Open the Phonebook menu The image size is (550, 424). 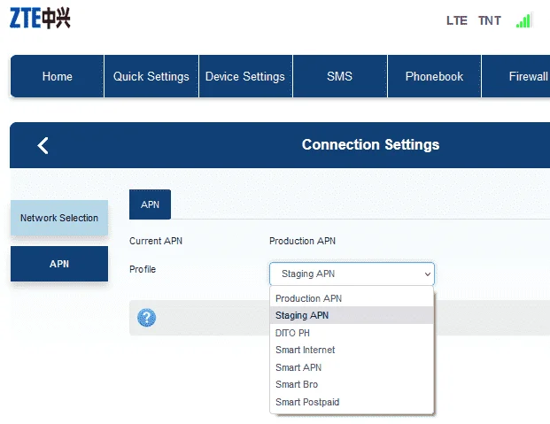434,76
